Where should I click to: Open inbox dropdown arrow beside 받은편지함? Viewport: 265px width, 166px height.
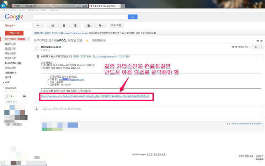click(28, 39)
